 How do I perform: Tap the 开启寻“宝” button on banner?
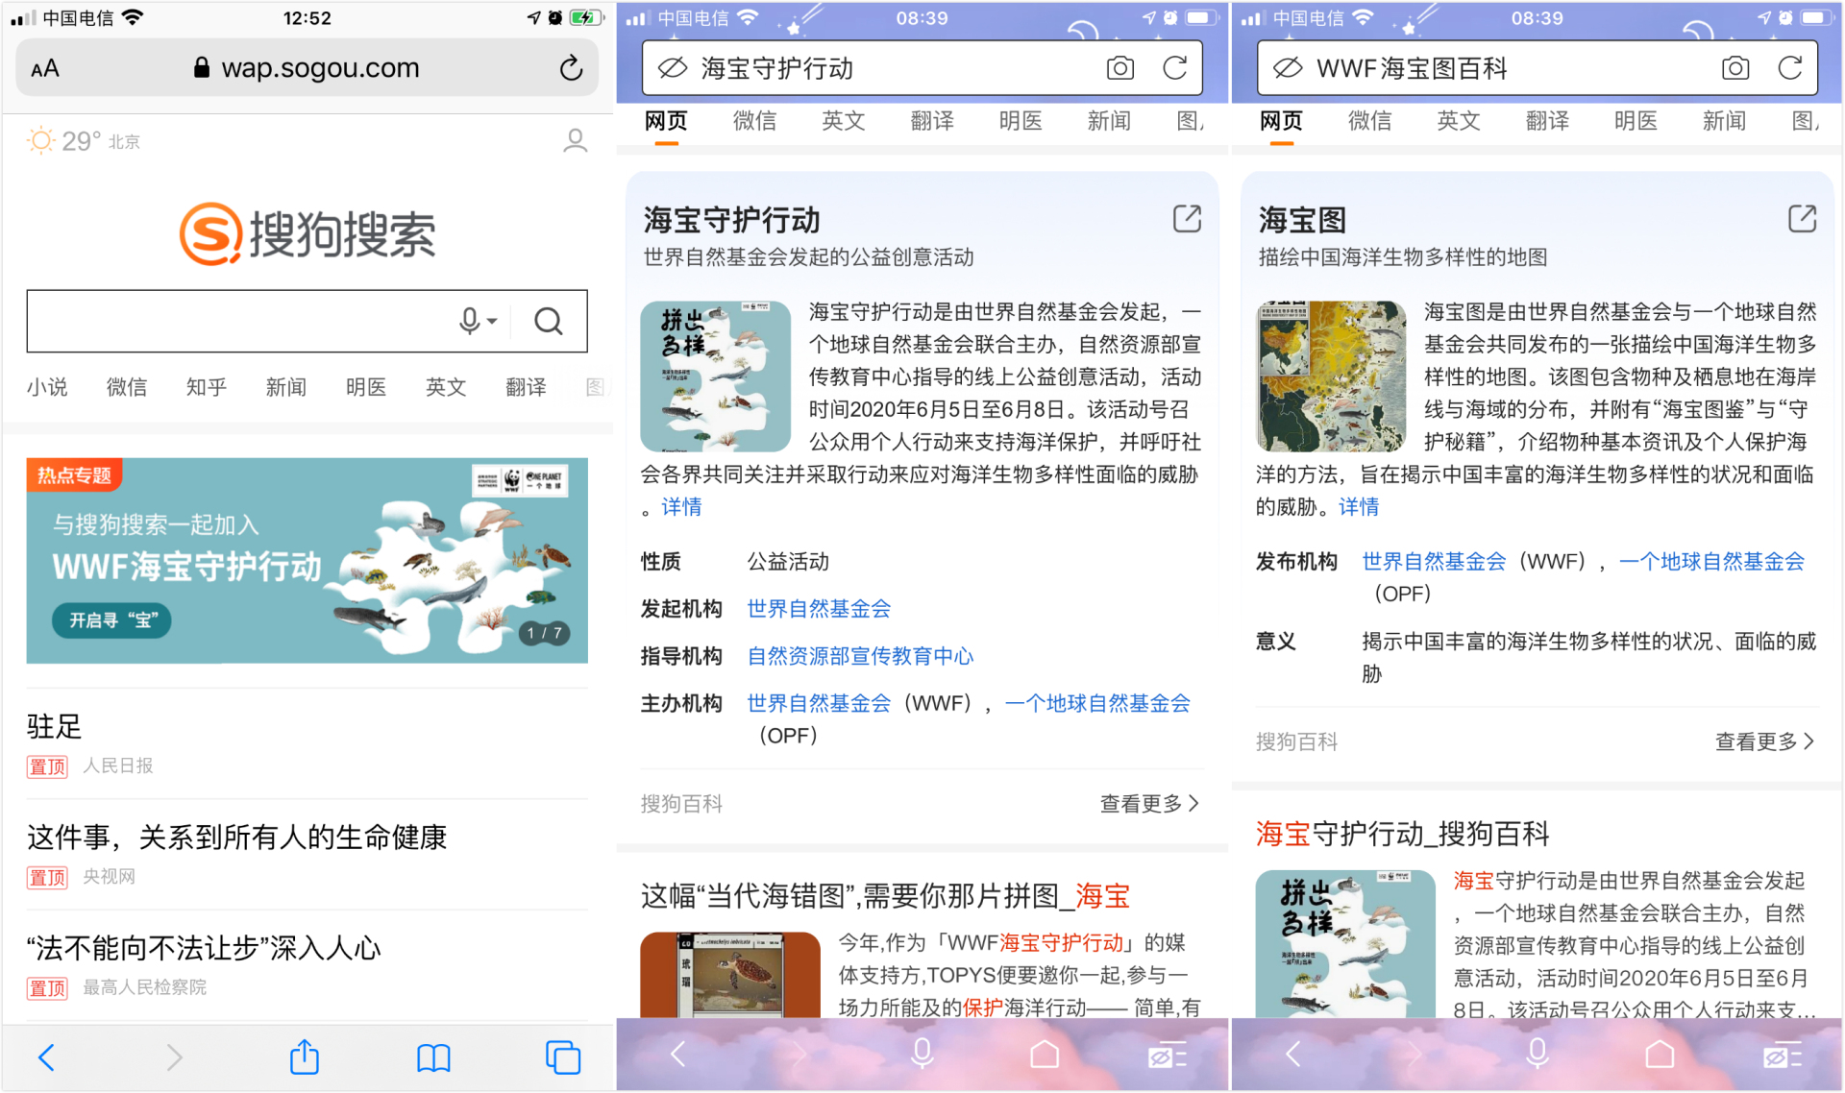click(x=111, y=620)
